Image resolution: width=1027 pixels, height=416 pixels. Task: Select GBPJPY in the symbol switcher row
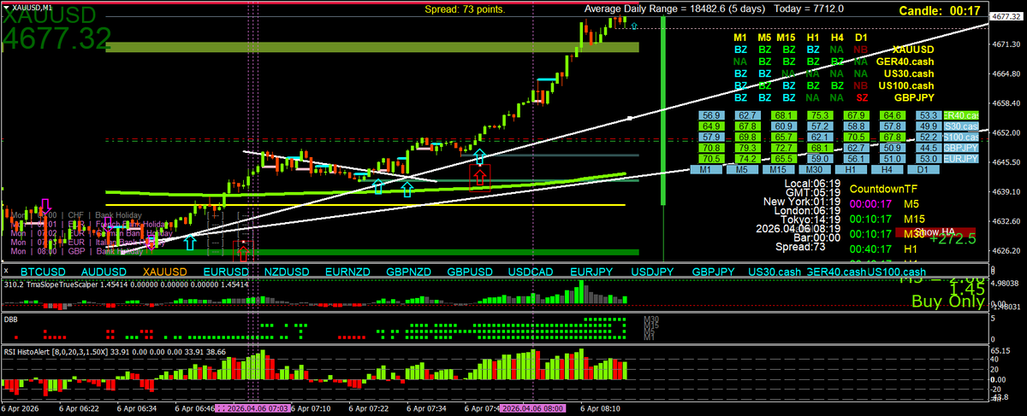[x=714, y=271]
